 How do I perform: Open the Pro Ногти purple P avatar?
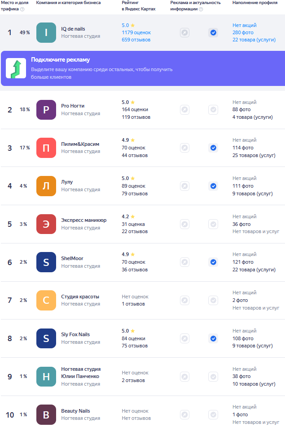coord(46,110)
